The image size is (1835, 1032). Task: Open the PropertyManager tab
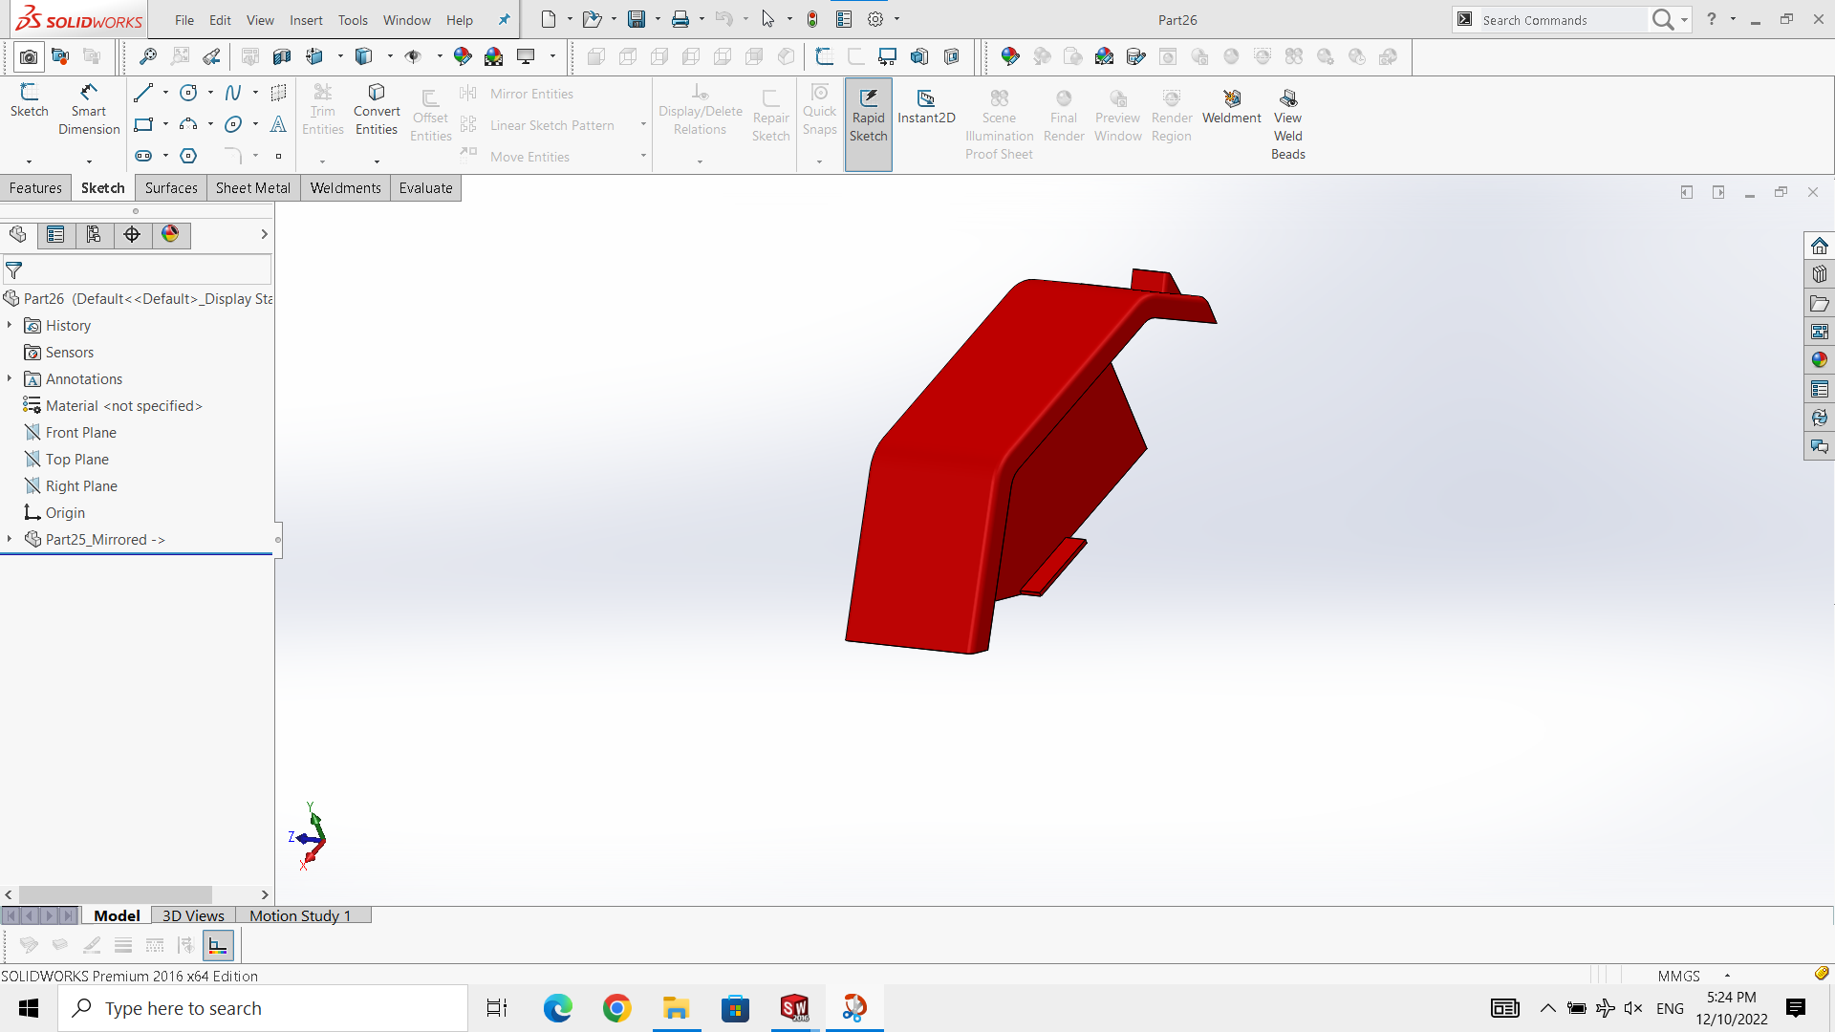(x=56, y=235)
